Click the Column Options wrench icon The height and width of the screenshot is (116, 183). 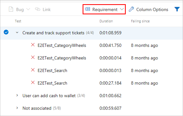tap(131, 10)
